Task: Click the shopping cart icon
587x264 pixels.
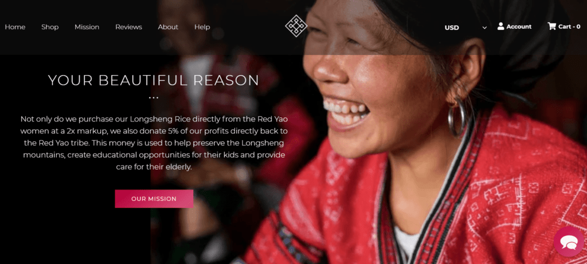Action: coord(551,26)
